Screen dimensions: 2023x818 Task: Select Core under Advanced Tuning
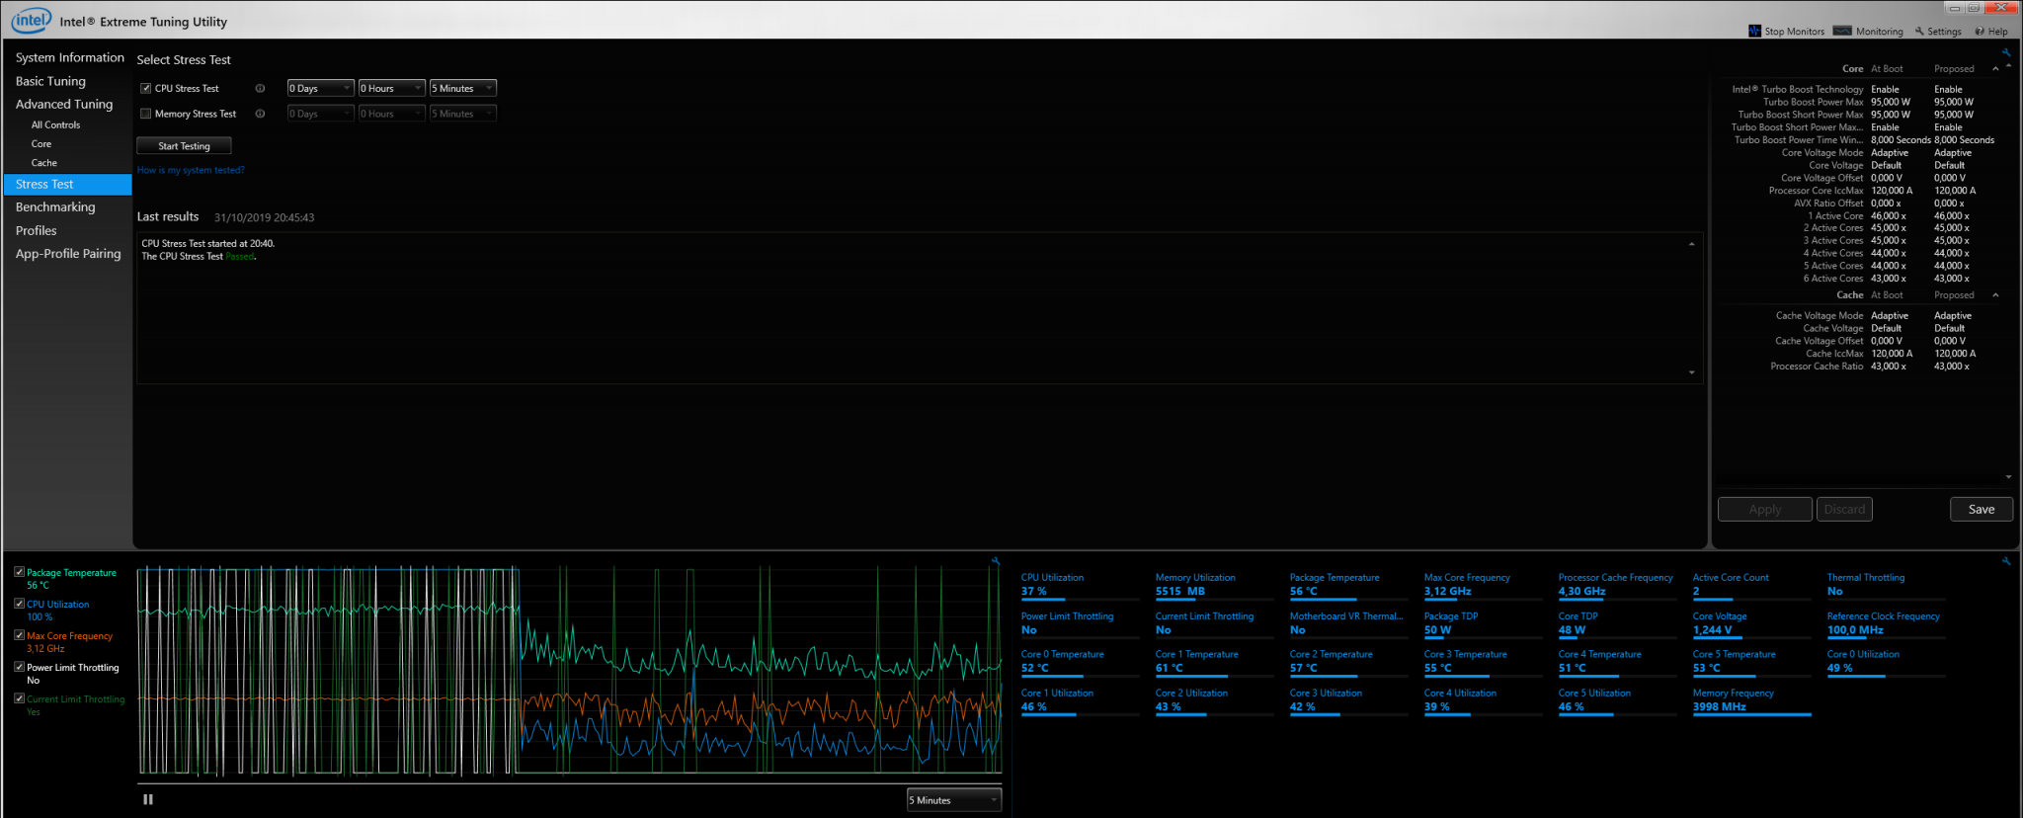pyautogui.click(x=41, y=143)
